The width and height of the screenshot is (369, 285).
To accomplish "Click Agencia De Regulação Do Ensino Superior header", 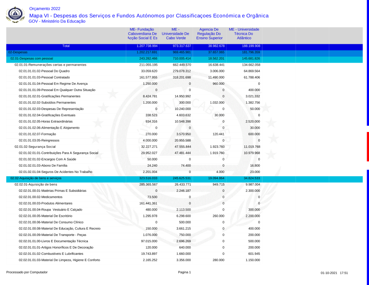I will [x=209, y=34].
